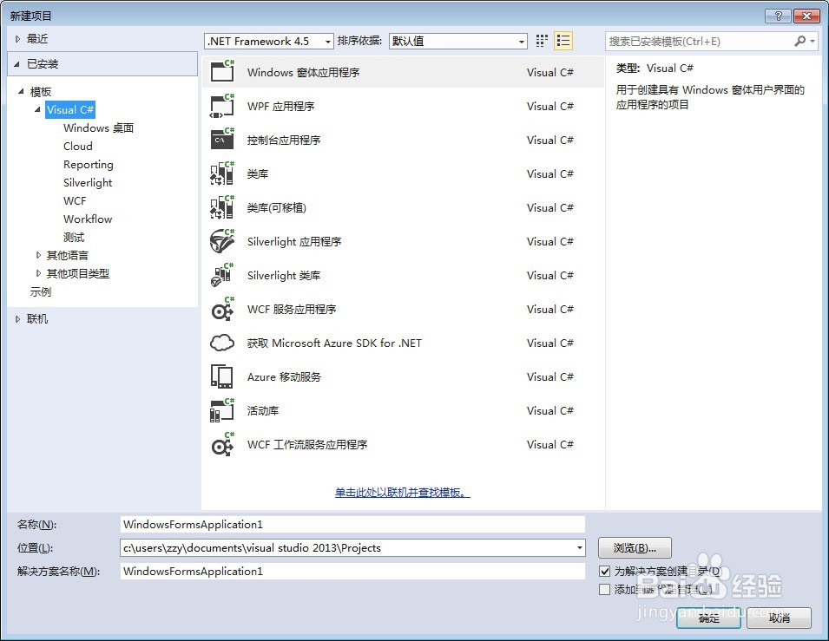Click the 解决方案名称 input field
The height and width of the screenshot is (641, 829).
352,572
